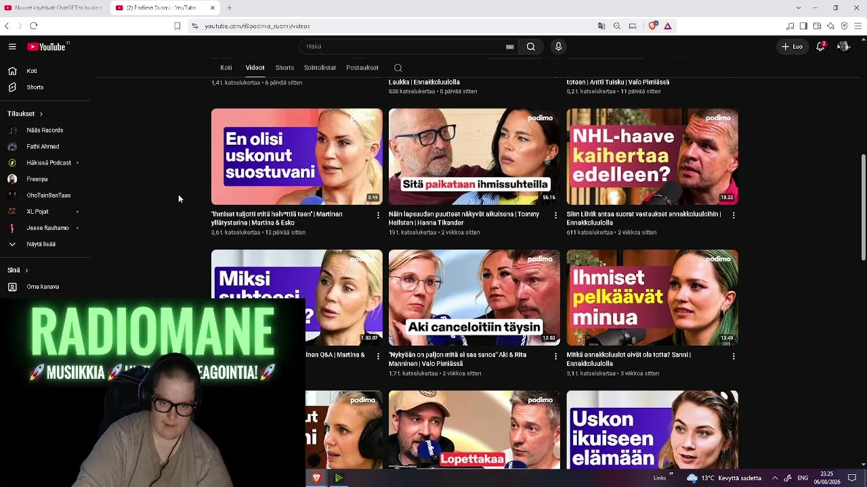The height and width of the screenshot is (487, 867).
Task: Switch to the Koti channel tab
Action: 226,68
